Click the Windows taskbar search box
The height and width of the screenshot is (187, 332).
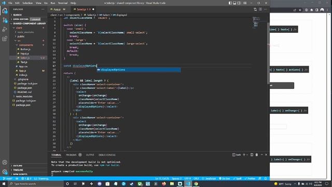[x=36, y=184]
